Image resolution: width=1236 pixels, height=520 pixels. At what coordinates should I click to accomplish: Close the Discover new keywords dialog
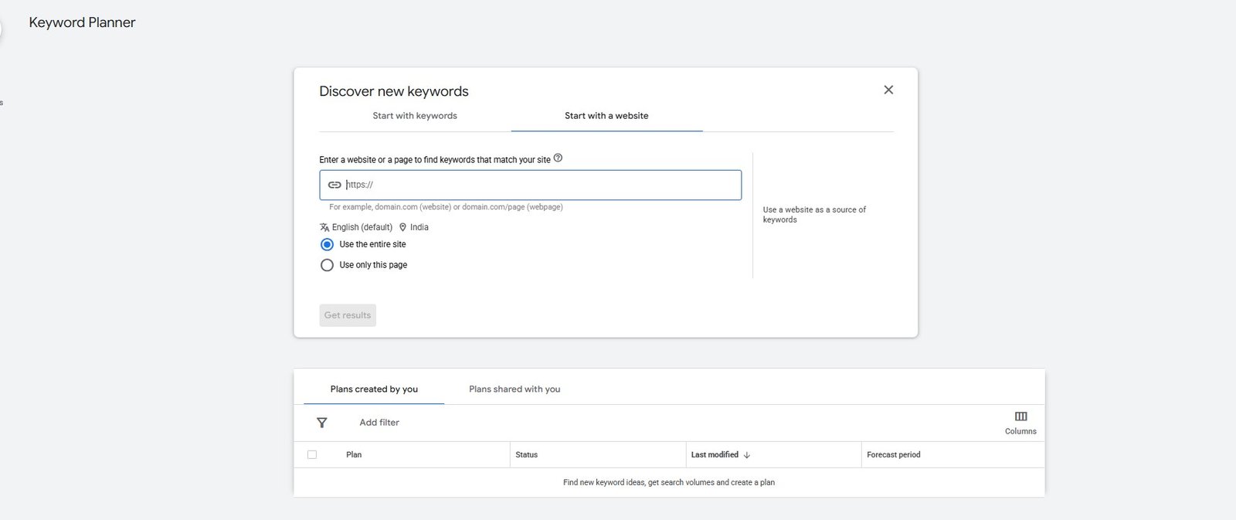tap(888, 90)
